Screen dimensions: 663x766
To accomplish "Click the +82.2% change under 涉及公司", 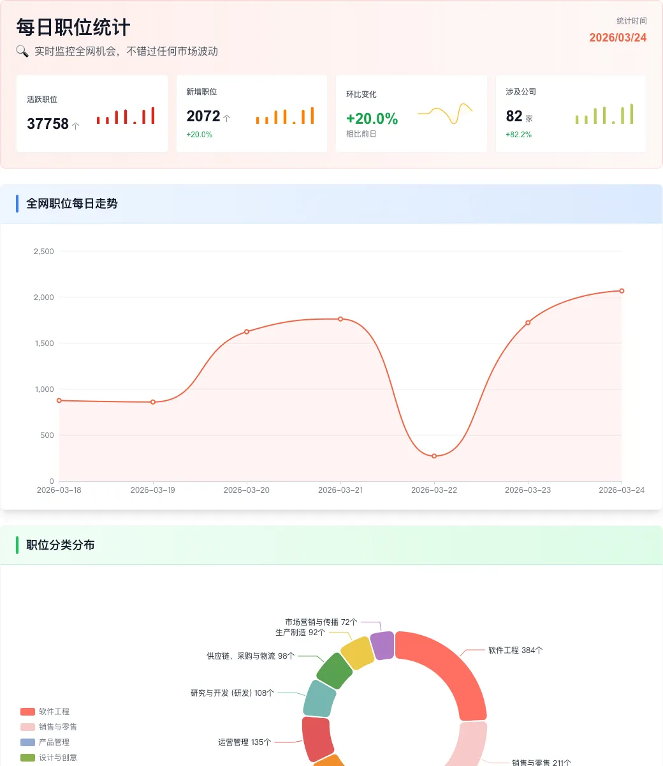I will [x=519, y=135].
